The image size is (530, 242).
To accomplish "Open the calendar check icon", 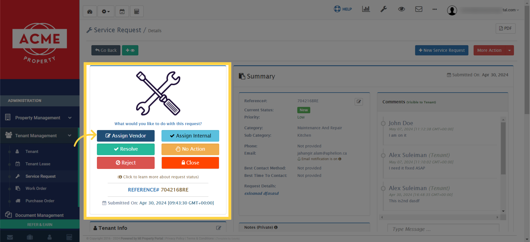I will click(122, 12).
